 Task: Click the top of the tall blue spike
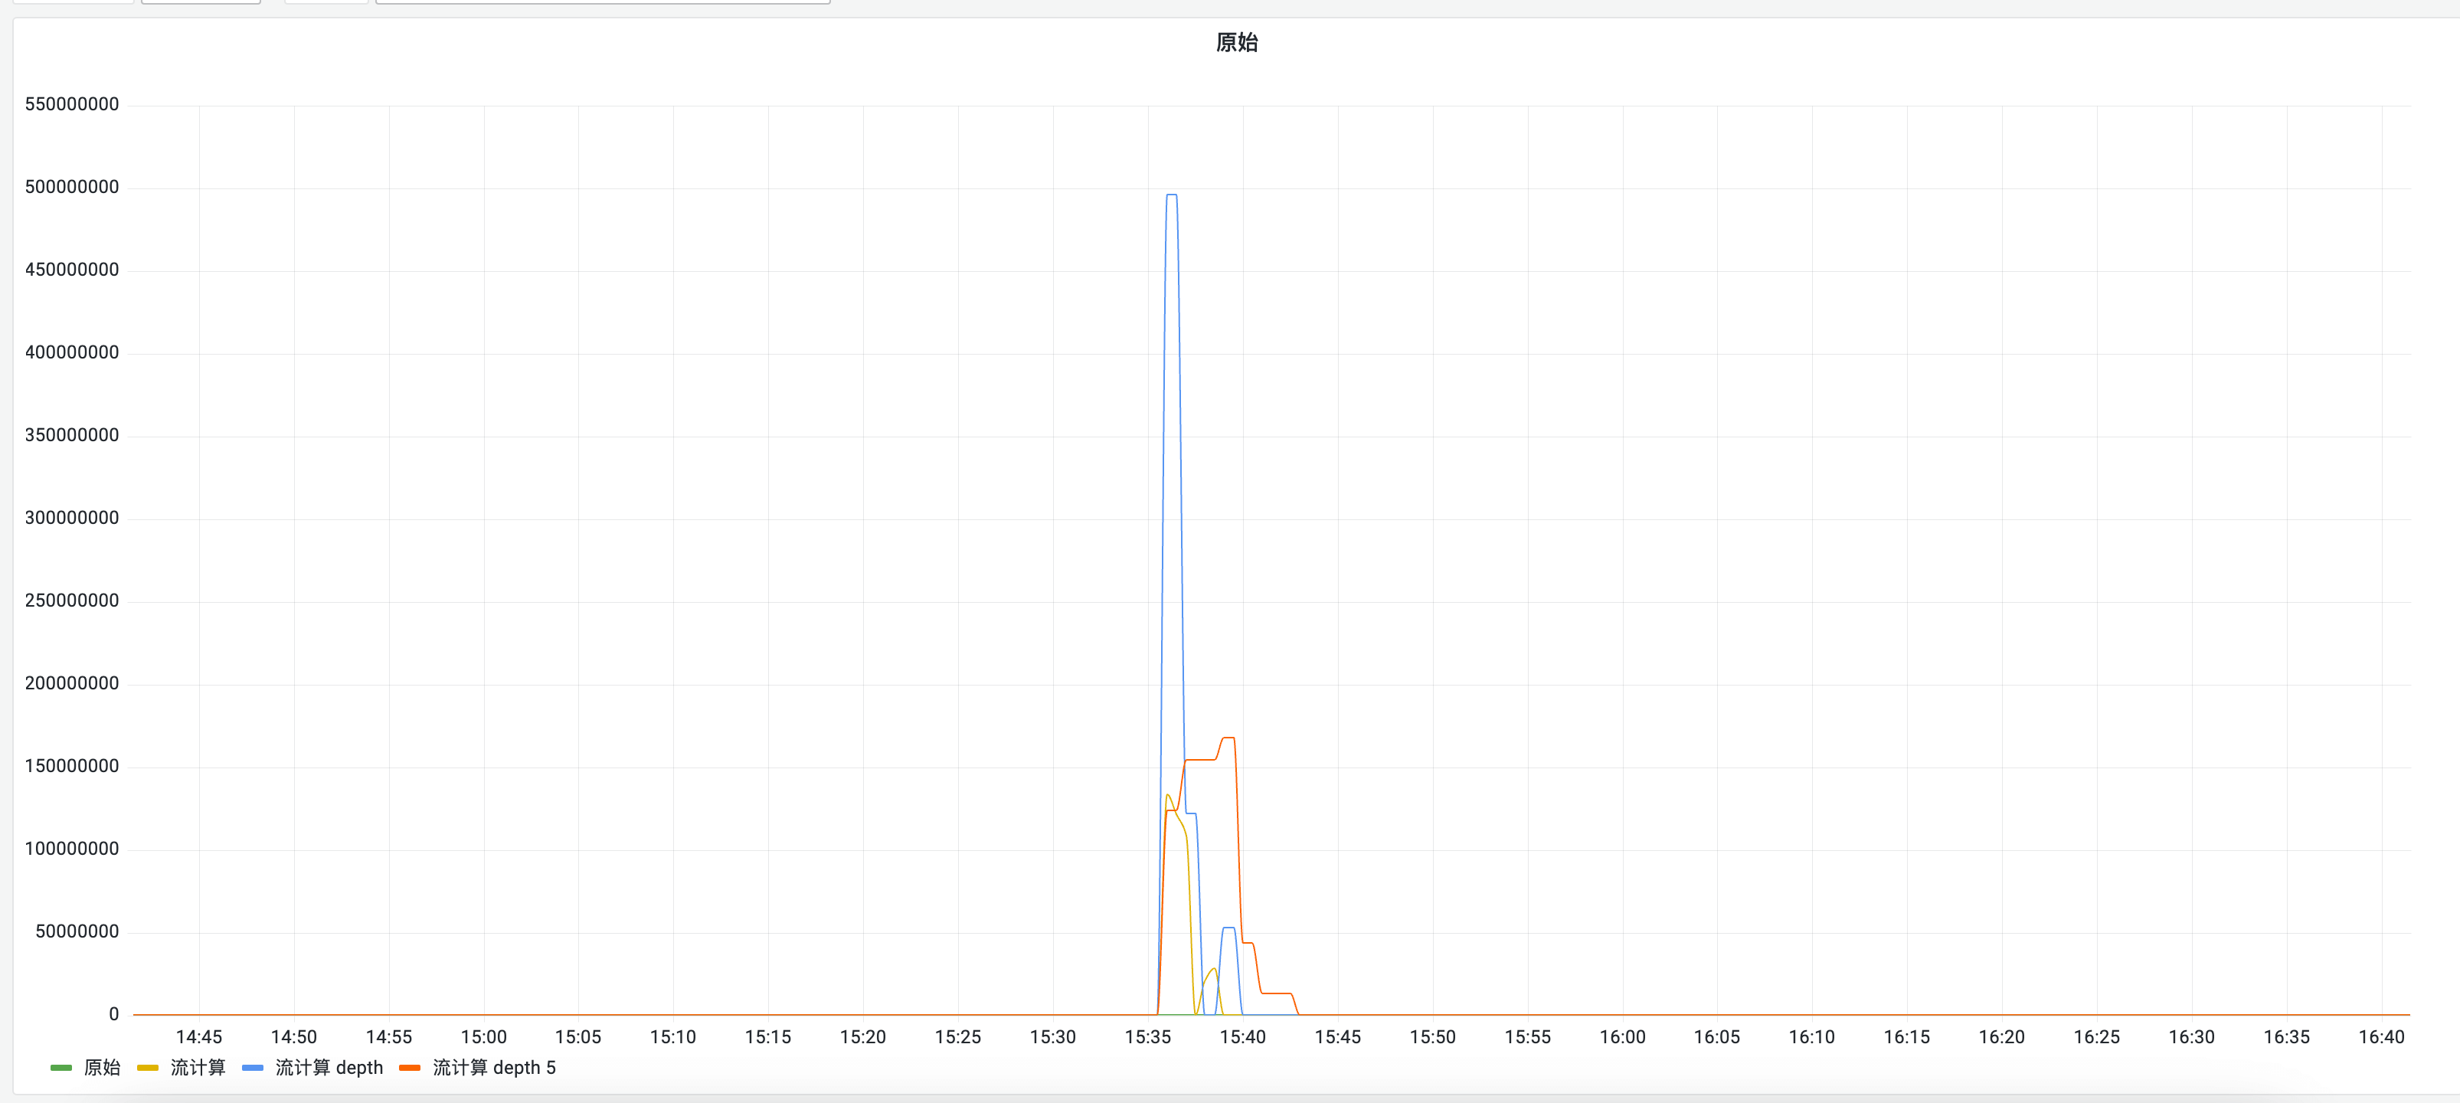point(1172,196)
